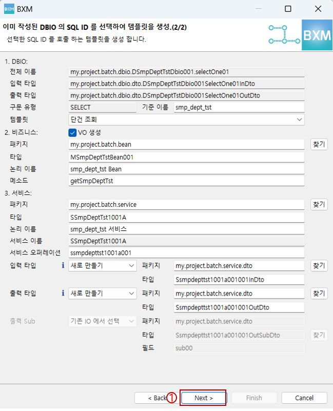This screenshot has width=333, height=411.
Task: Edit the 기준 이름 smp_dept_tst field
Action: [239, 107]
